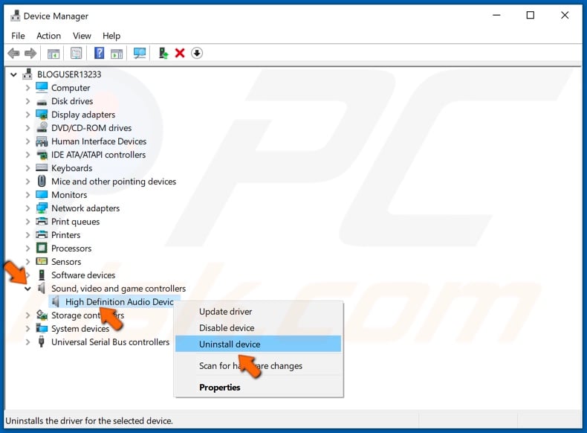The width and height of the screenshot is (587, 433).
Task: Choose Scan for hardware changes entry
Action: click(259, 366)
